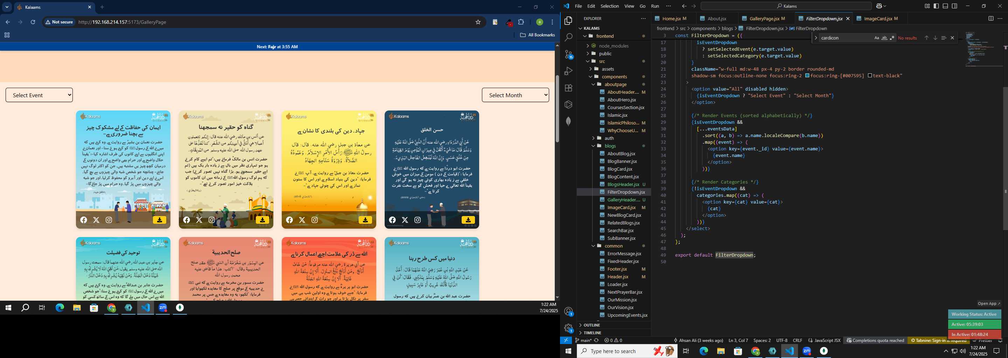Toggle the Primary Side Bar in VS Code
Screen dimensions: 1008x358
936,6
